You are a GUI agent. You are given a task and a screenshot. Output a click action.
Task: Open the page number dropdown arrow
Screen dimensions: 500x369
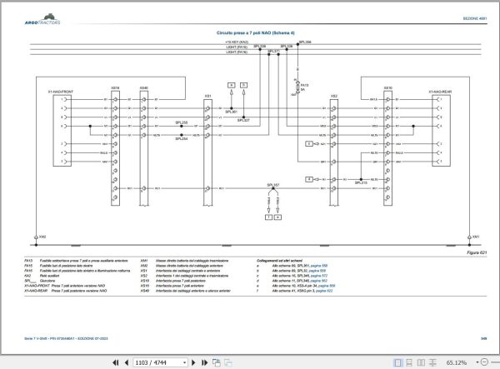184,362
